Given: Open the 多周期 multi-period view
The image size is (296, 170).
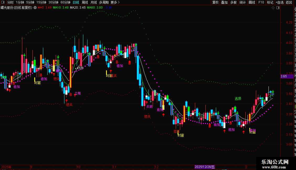Looking at the screenshot, I should tap(104, 2).
